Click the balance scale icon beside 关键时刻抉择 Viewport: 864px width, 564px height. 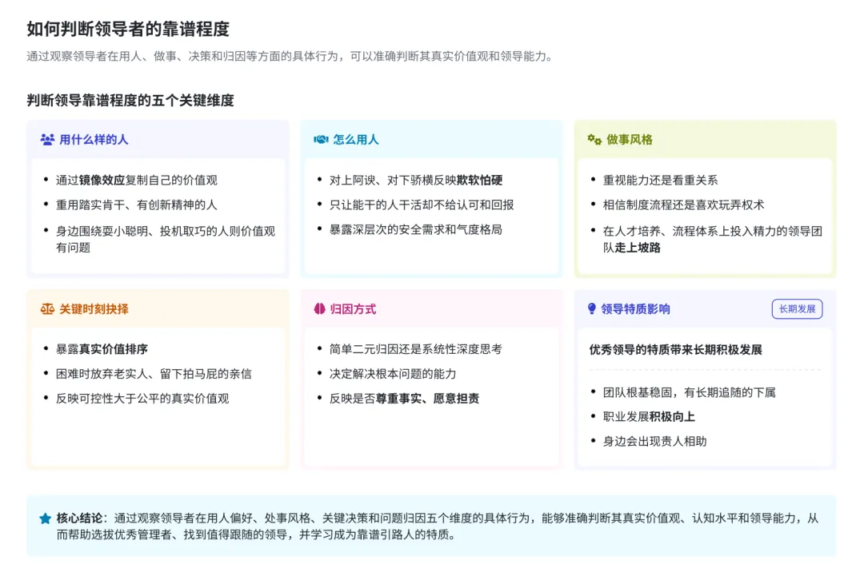(47, 308)
